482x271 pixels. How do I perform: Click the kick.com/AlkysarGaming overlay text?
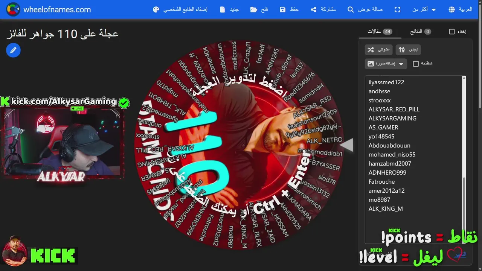[x=64, y=101]
